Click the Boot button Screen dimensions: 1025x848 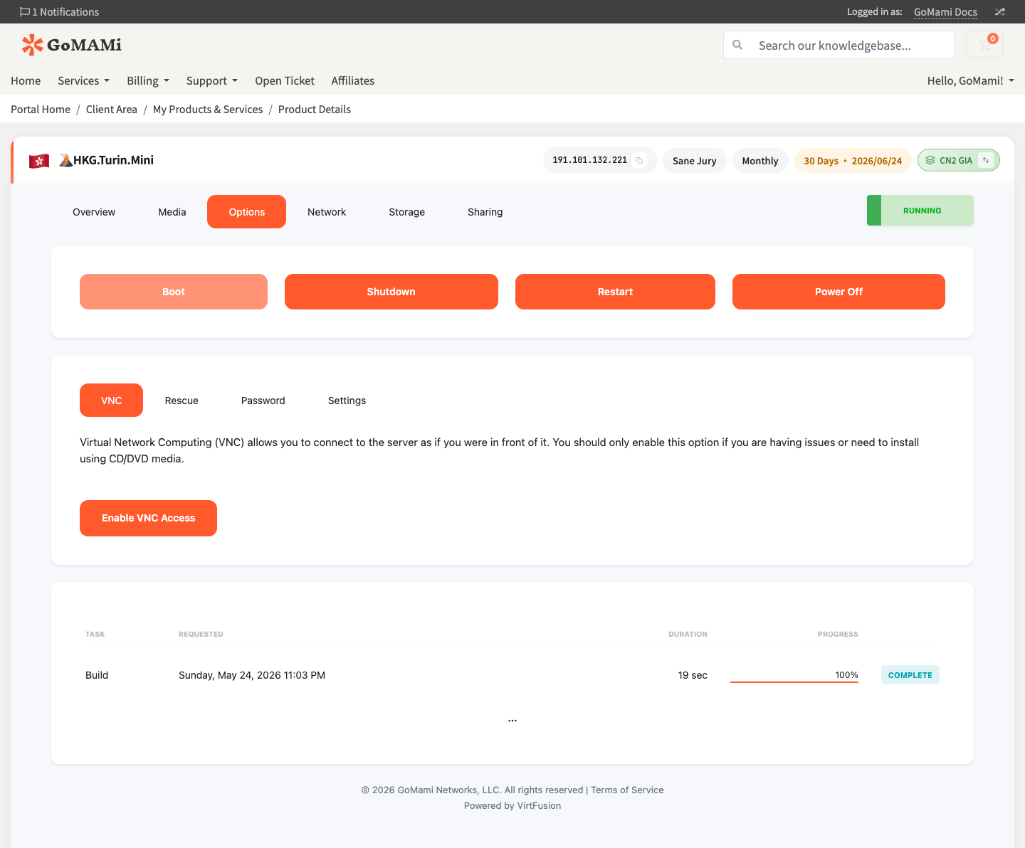click(174, 292)
